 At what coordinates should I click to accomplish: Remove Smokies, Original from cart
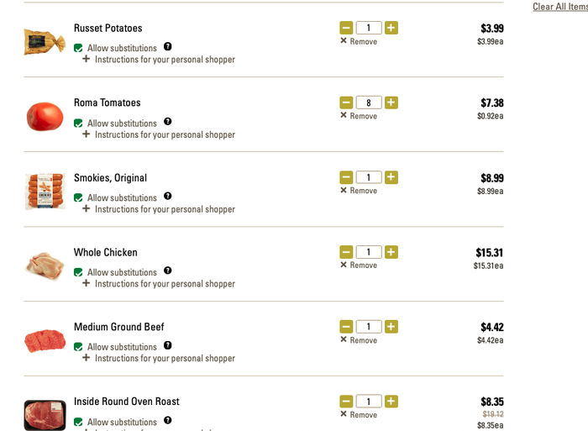(x=359, y=191)
